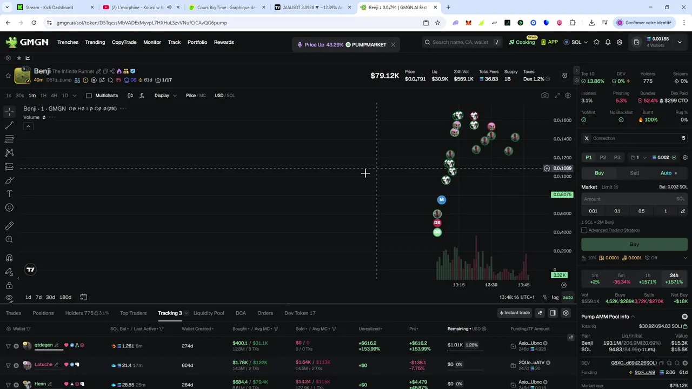Click the green Buy button
Screen dimensions: 692x389
click(x=634, y=244)
